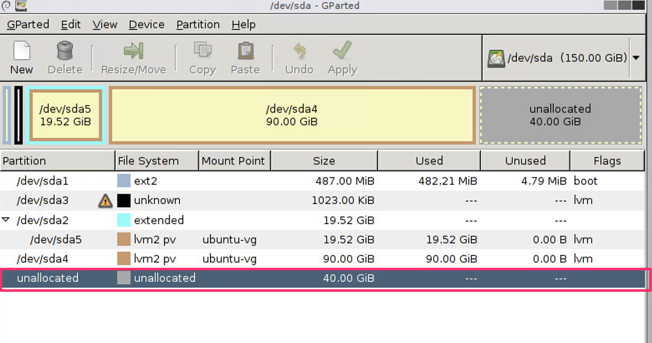652x343 pixels.
Task: Select the New partition icon
Action: coord(21,57)
